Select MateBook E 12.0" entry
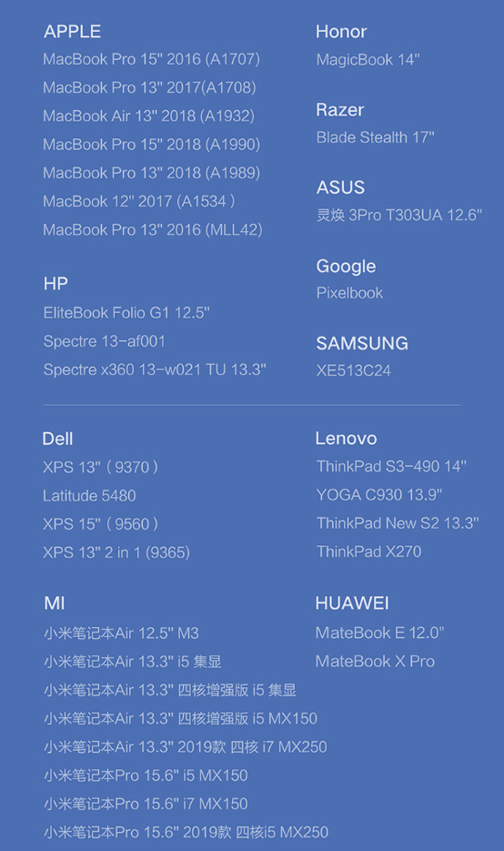 tap(379, 633)
